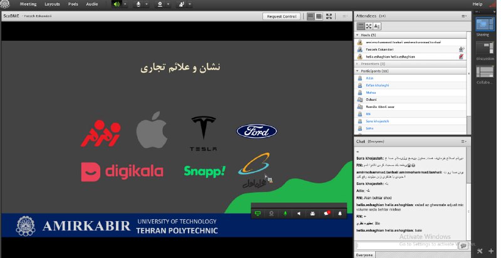This screenshot has height=258, width=501.
Task: Click the Request Control button
Action: click(281, 16)
